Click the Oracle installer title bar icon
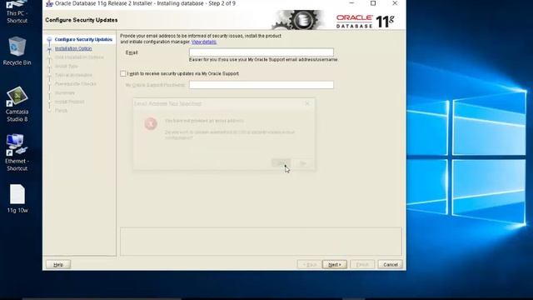 pyautogui.click(x=49, y=3)
